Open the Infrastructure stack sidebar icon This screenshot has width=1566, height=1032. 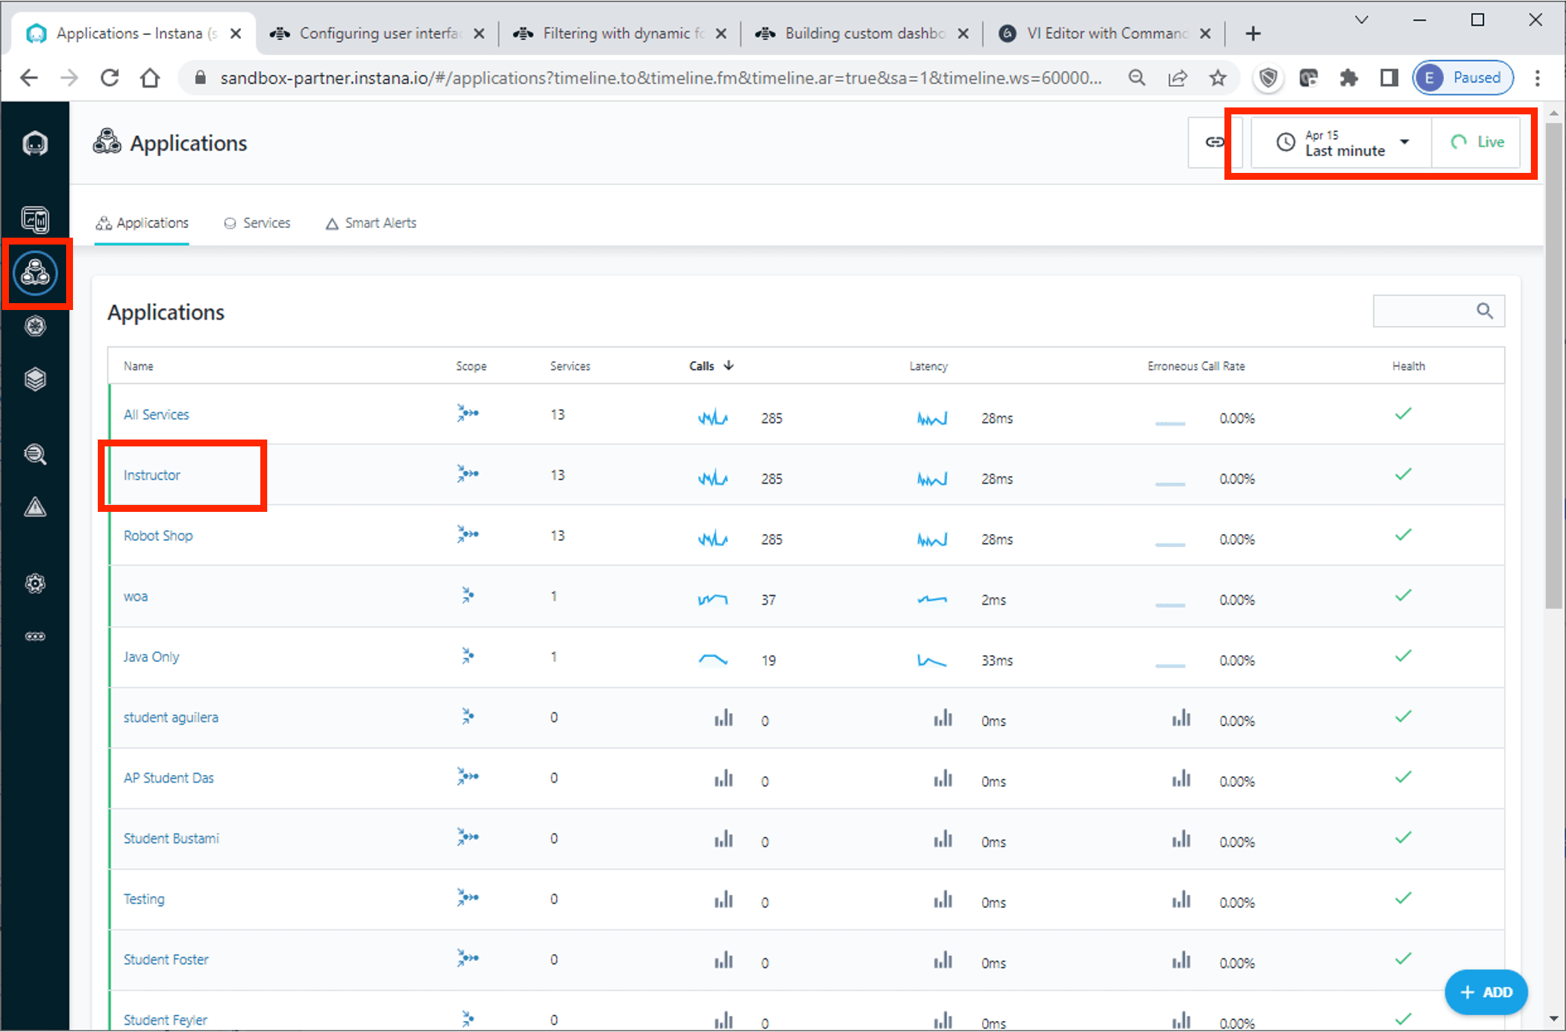[x=35, y=379]
